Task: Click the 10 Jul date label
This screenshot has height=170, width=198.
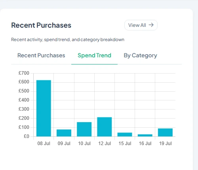Action: click(x=84, y=144)
